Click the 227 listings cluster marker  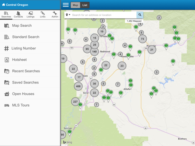76,101
